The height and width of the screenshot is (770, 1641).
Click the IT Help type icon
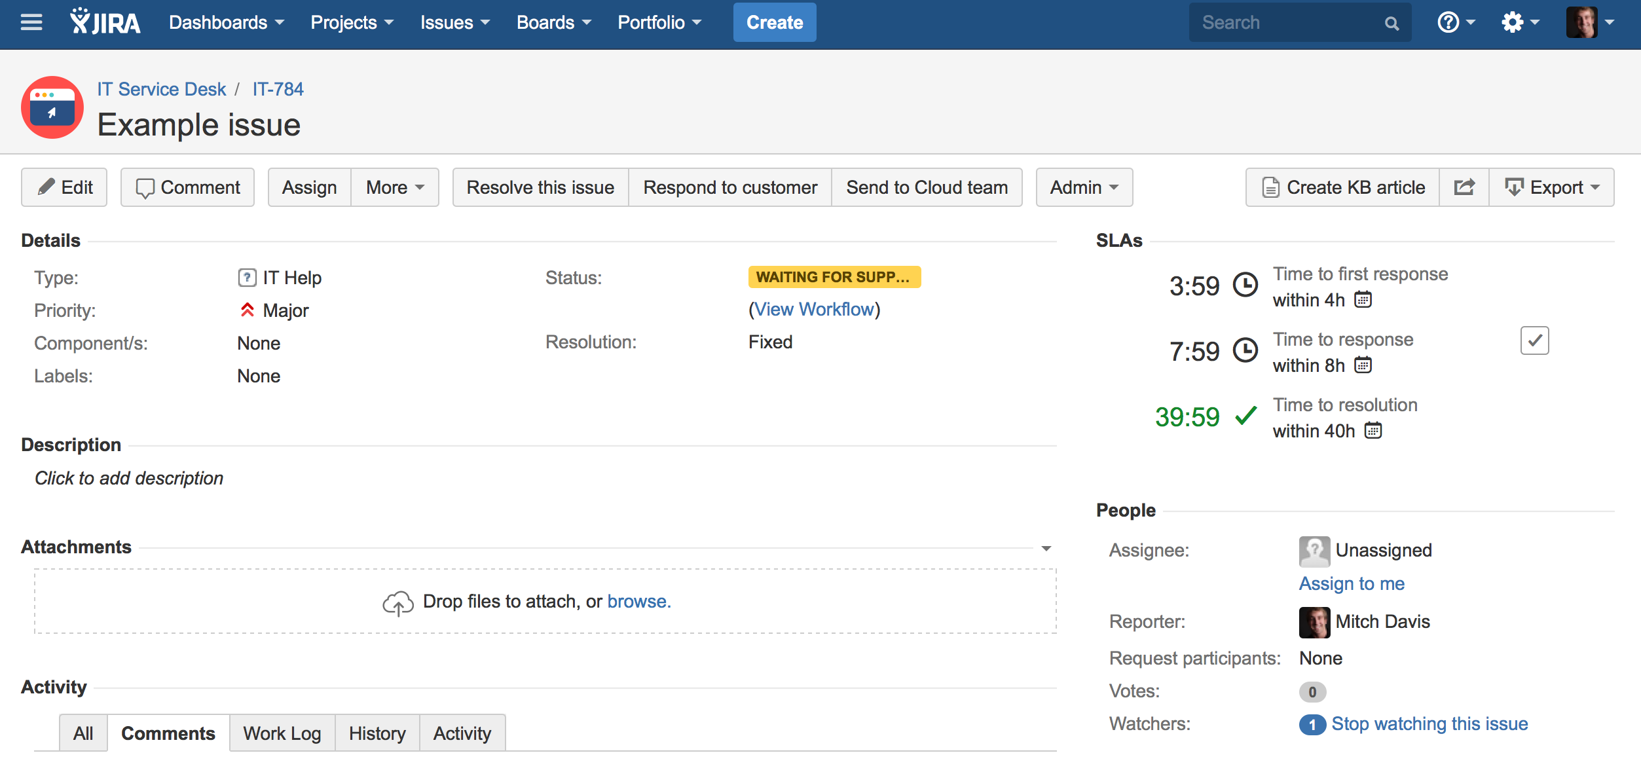(x=247, y=278)
